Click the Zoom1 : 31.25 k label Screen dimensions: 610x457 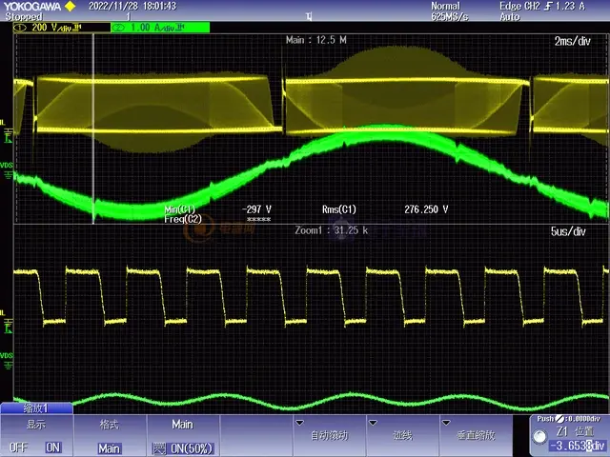point(331,230)
